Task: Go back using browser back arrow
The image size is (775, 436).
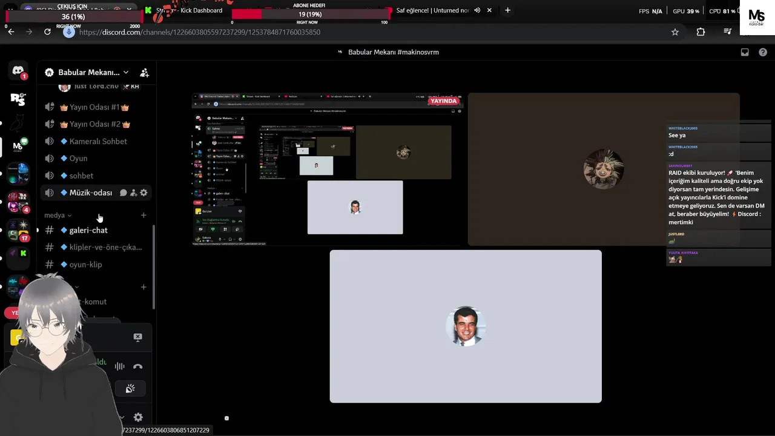Action: (11, 32)
